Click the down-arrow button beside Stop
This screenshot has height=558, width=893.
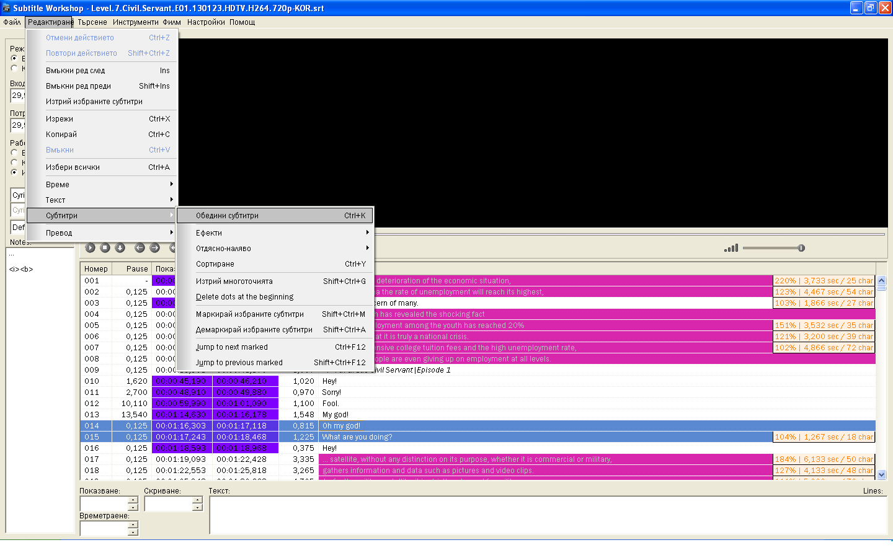120,248
